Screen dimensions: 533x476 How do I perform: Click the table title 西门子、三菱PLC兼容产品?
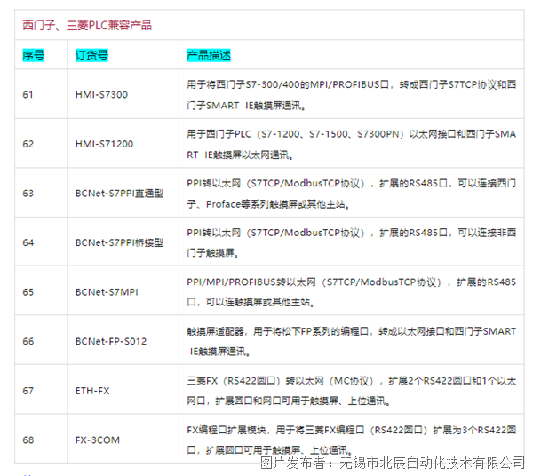87,25
